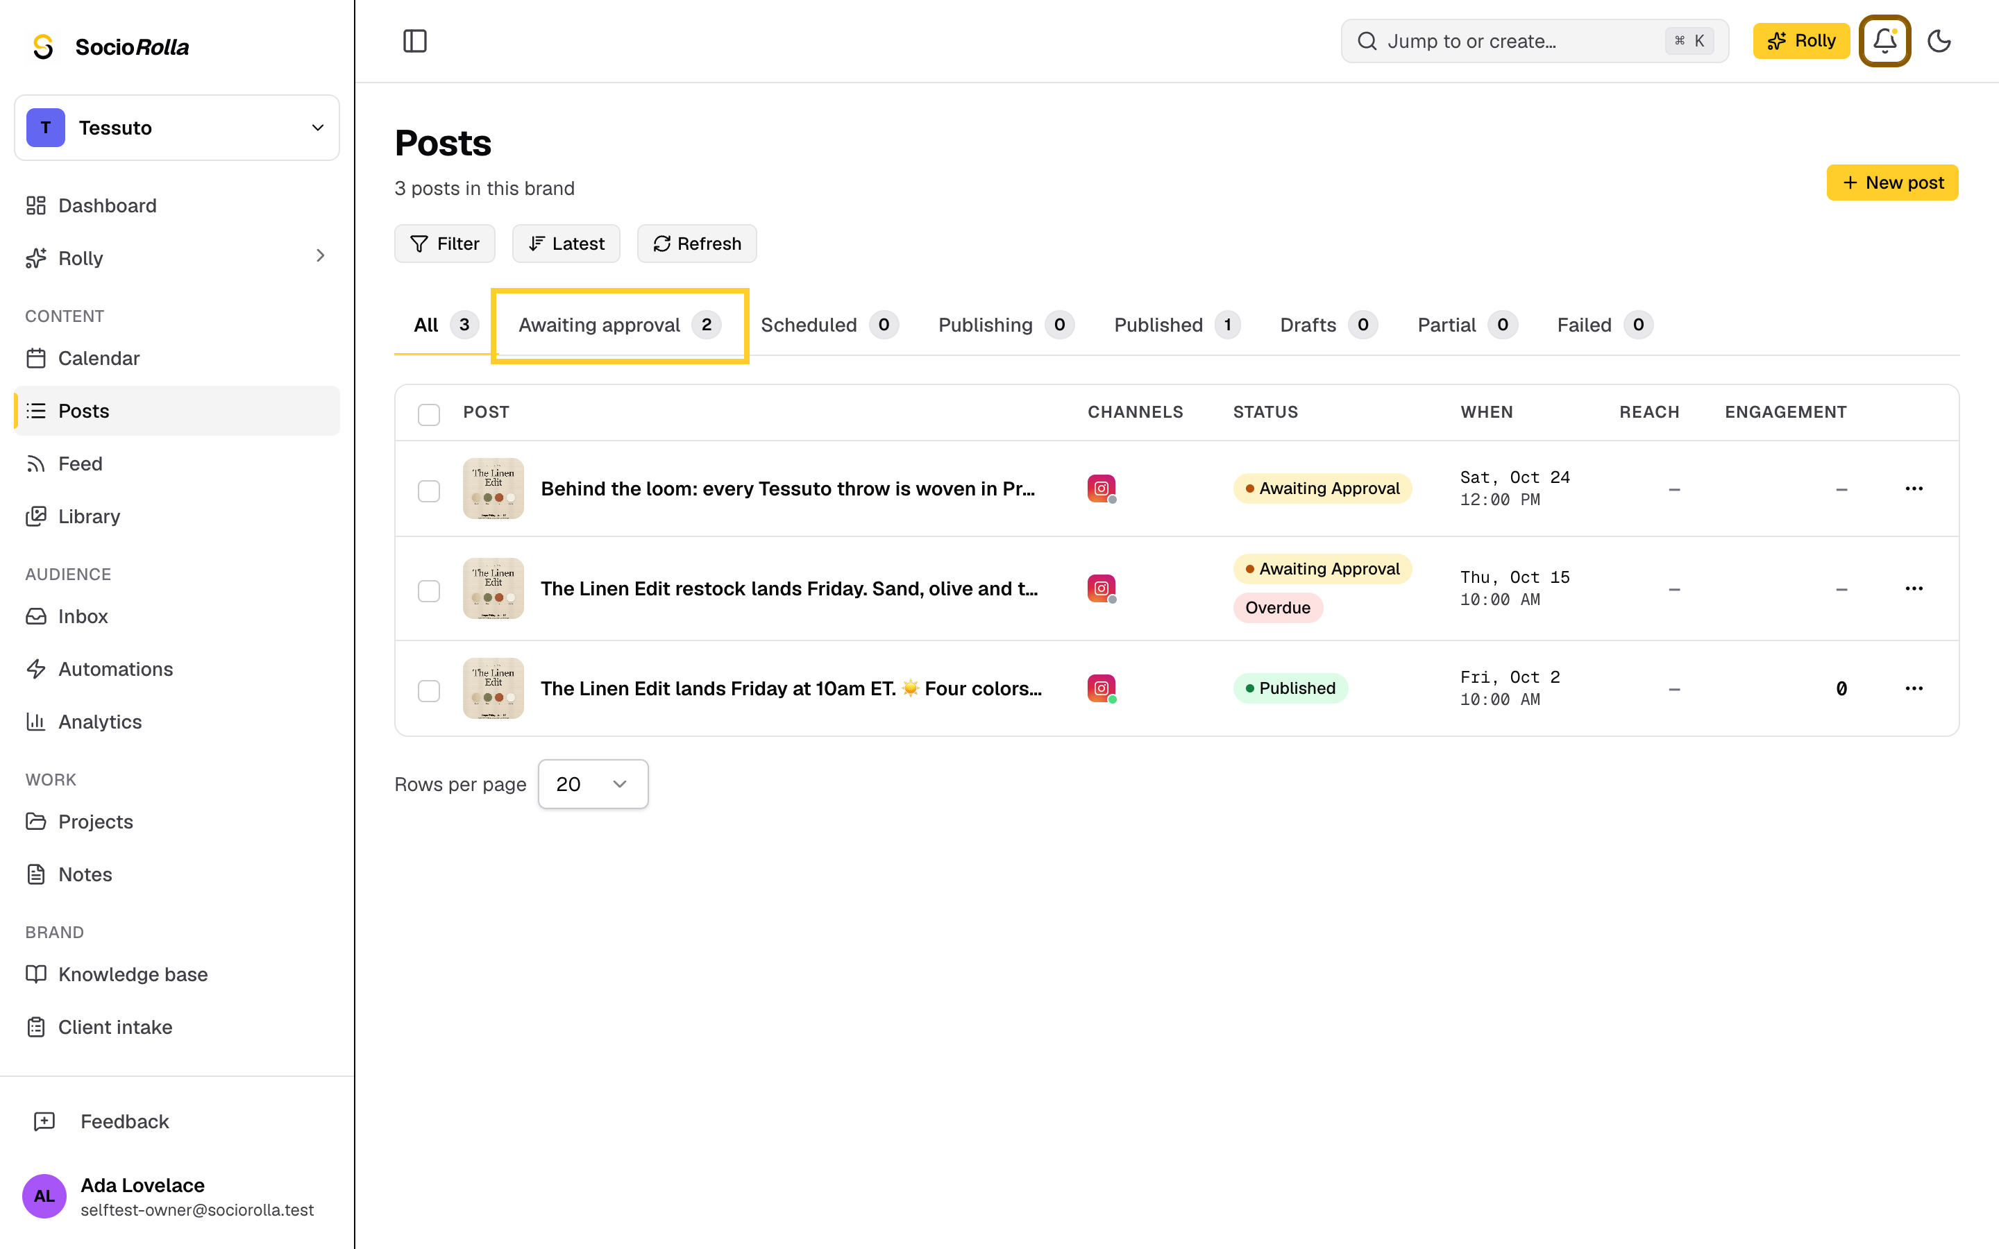This screenshot has width=1999, height=1249.
Task: Click Instagram channel icon on restock row
Action: pyautogui.click(x=1101, y=588)
